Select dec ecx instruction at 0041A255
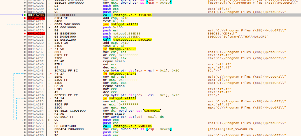 coord(110,92)
